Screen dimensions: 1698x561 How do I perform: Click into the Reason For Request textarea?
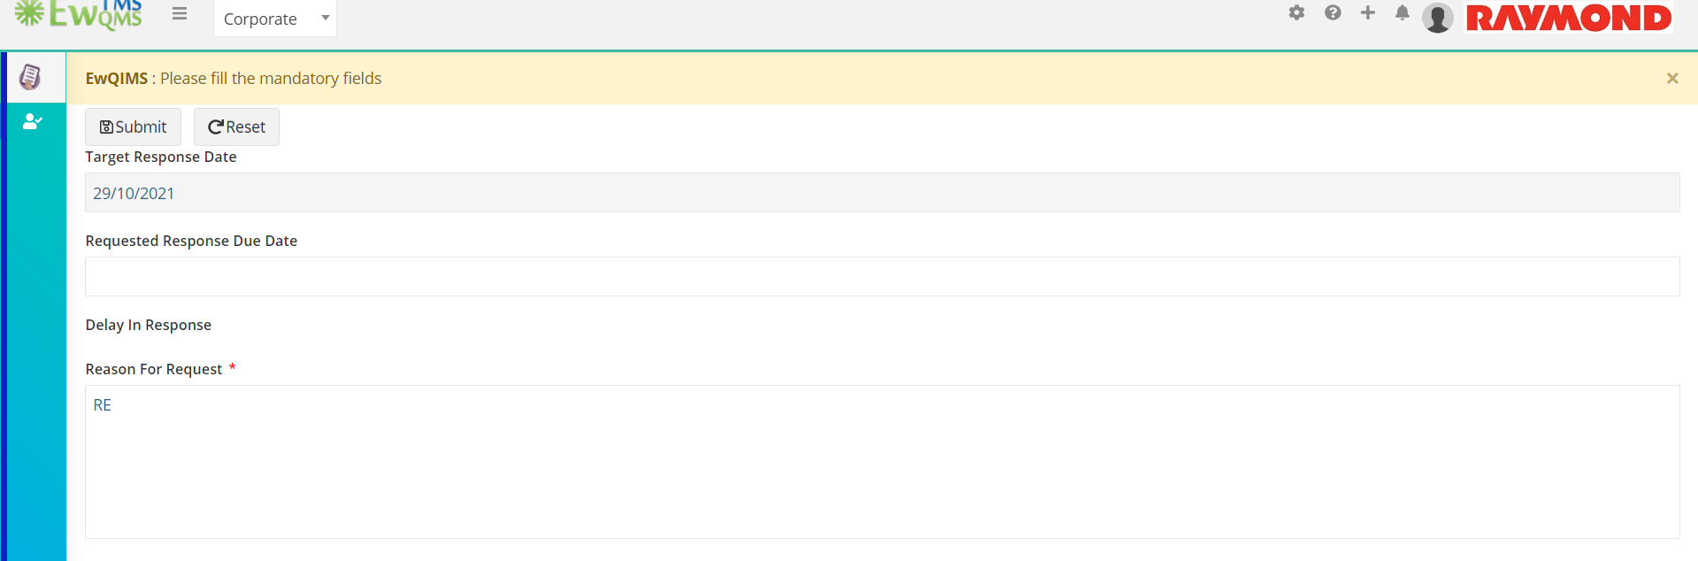(x=882, y=462)
